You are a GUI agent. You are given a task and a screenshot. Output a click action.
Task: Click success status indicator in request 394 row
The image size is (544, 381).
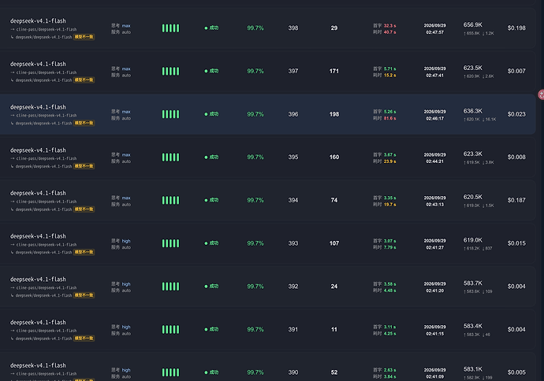[x=211, y=200]
